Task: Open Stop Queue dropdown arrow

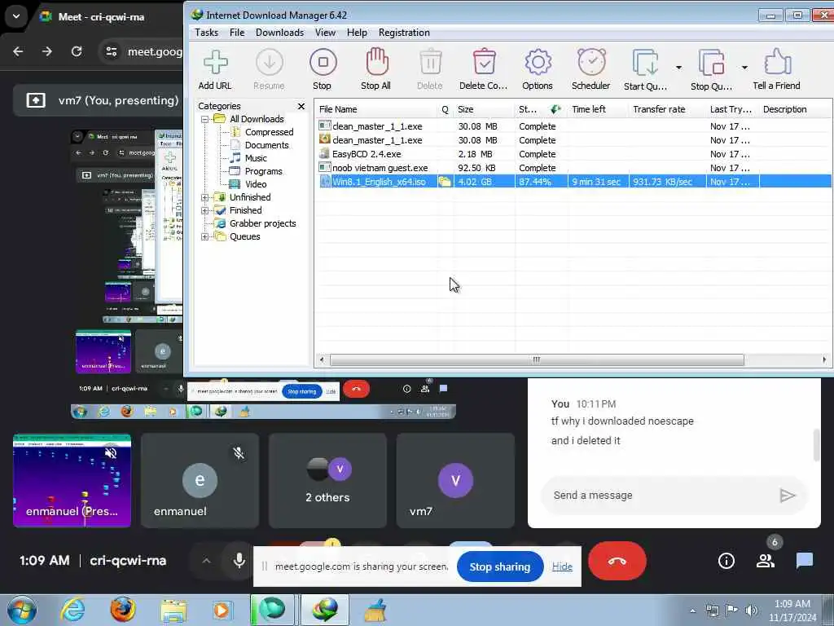Action: (744, 68)
